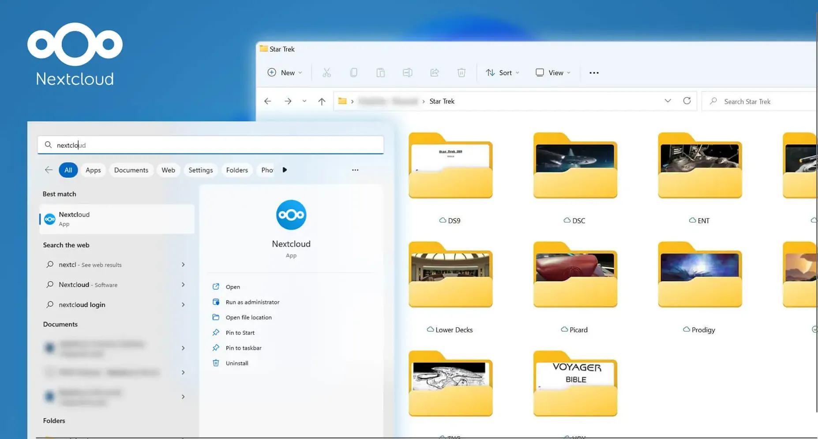Viewport: 818px width, 439px height.
Task: Switch to the Settings search filter
Action: pos(201,170)
